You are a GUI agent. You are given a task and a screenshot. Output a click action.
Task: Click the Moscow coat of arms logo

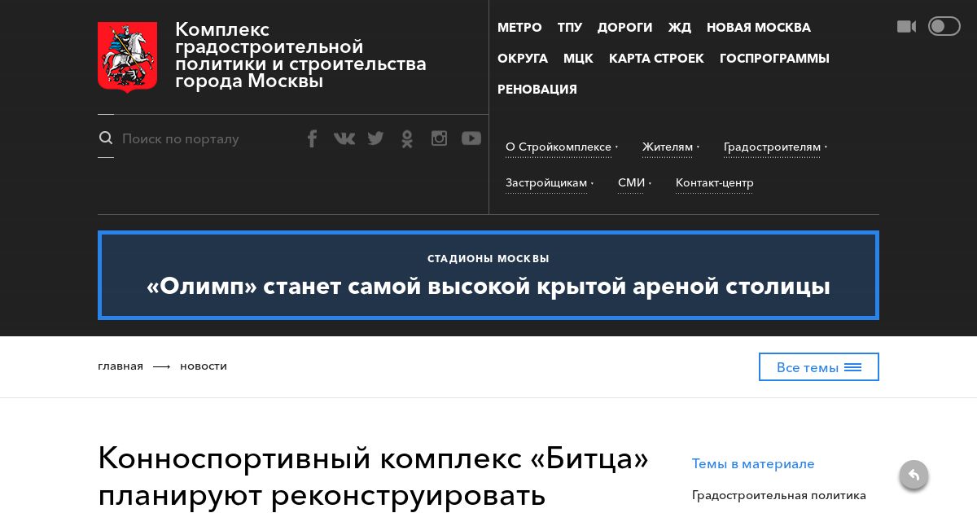(127, 57)
